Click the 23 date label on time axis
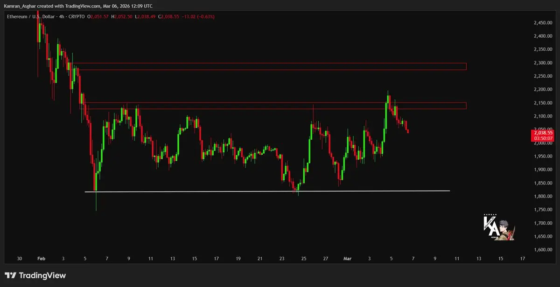Screen dimensions: 560x287 coord(282,258)
